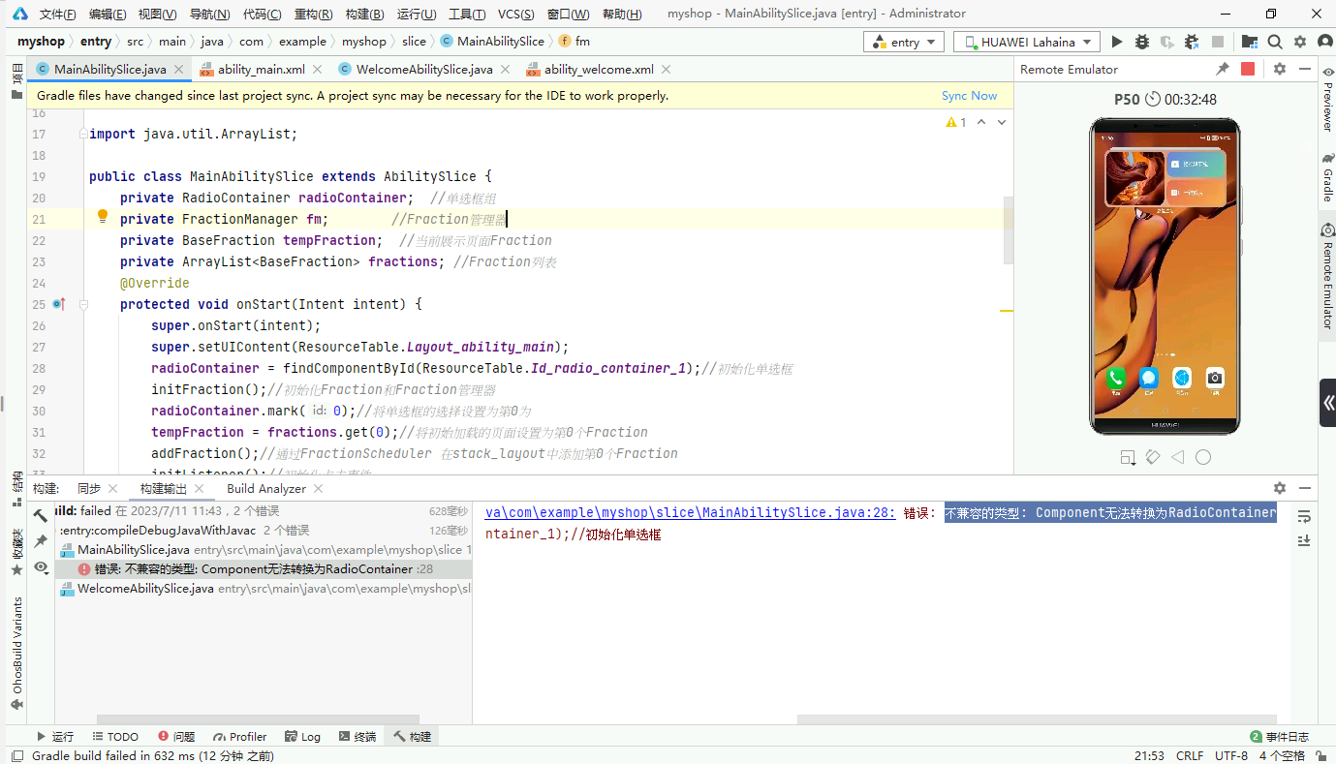Close the 构建输出 tab
Screen dimensions: 1336x764
[x=200, y=489]
